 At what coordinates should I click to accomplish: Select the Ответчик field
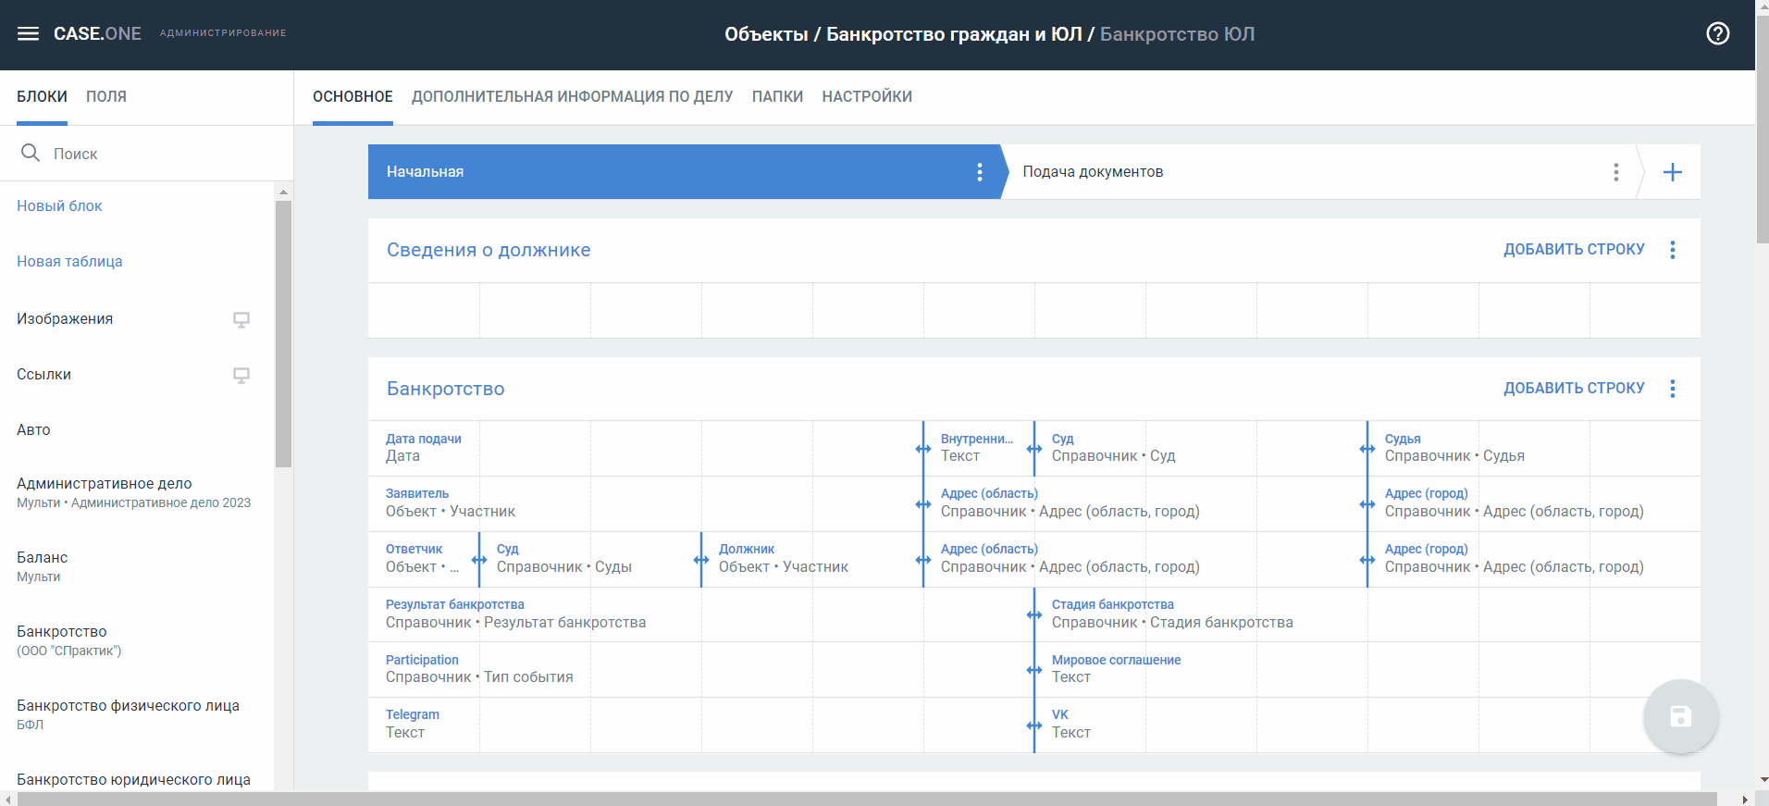click(423, 558)
